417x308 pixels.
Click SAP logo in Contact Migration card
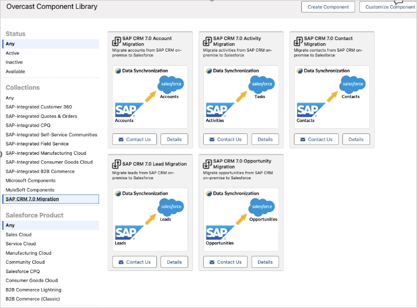pos(310,110)
